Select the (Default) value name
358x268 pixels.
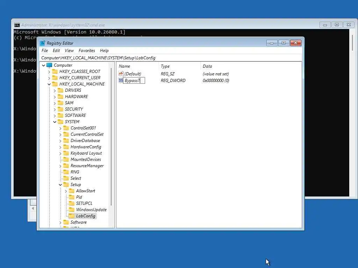133,74
